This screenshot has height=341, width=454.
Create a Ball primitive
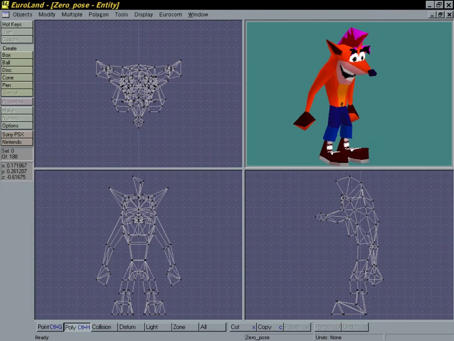tap(17, 63)
